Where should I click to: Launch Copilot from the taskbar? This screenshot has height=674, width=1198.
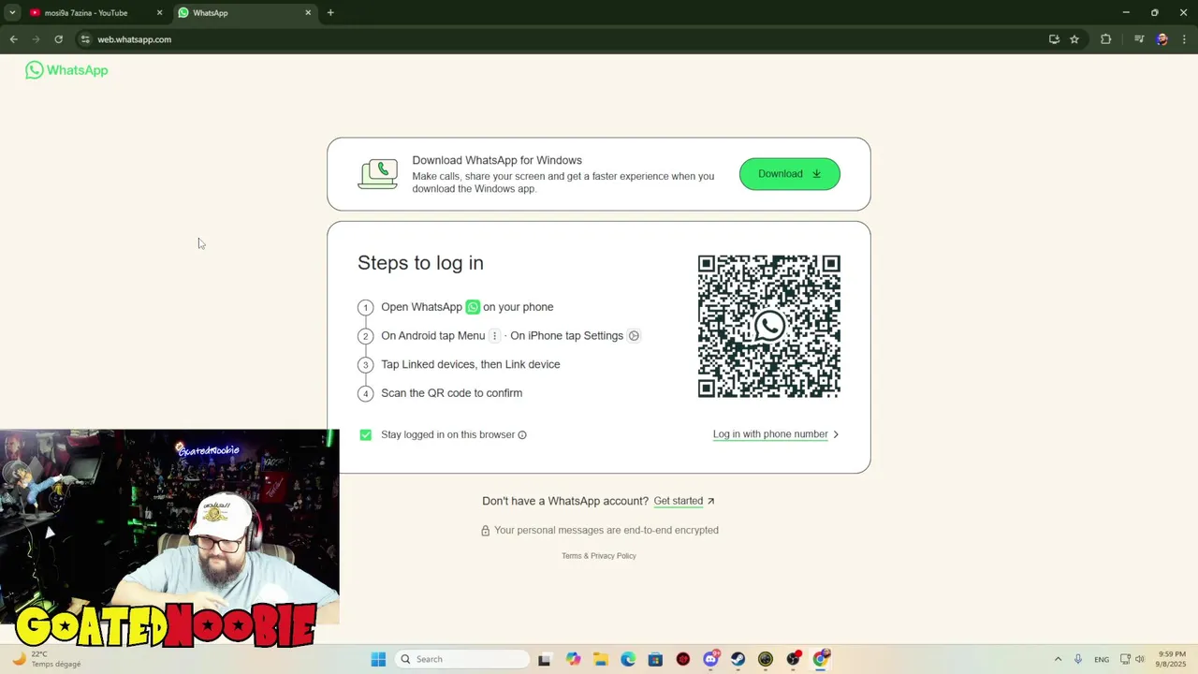point(573,659)
